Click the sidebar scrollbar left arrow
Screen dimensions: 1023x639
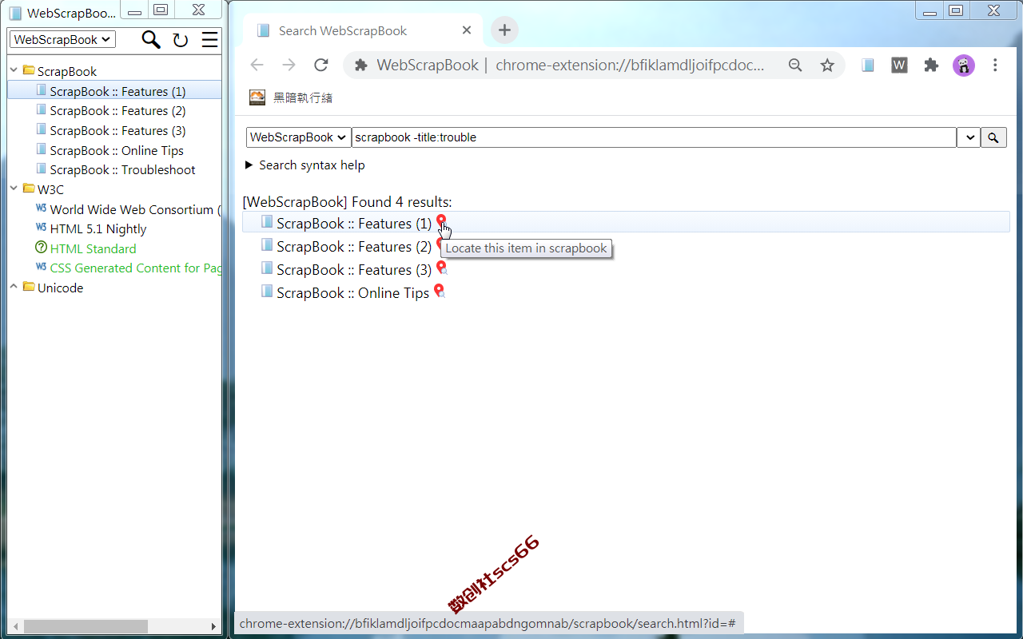tap(14, 626)
